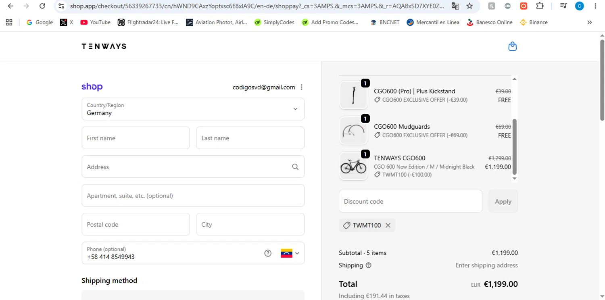
Task: Click the address search magnifier icon
Action: 295,167
